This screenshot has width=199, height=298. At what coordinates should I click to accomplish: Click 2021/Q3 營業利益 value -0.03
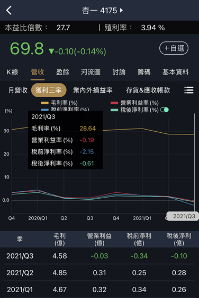[x=99, y=256]
